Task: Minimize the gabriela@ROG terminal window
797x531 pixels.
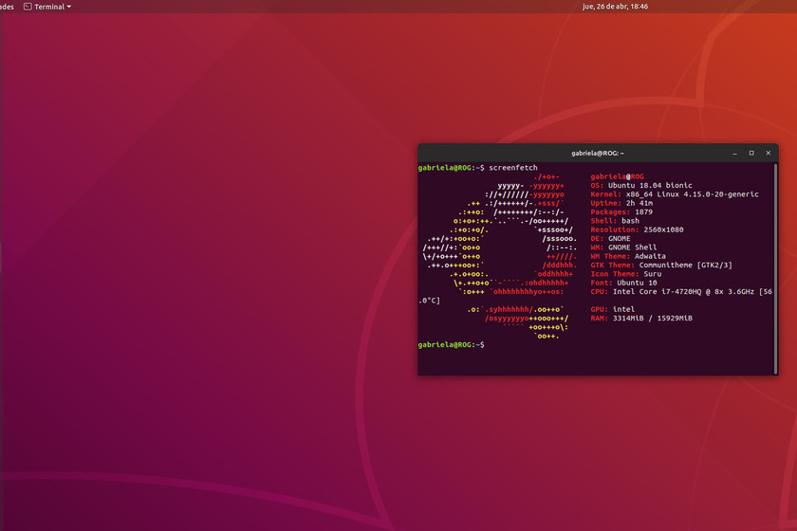Action: pyautogui.click(x=734, y=153)
